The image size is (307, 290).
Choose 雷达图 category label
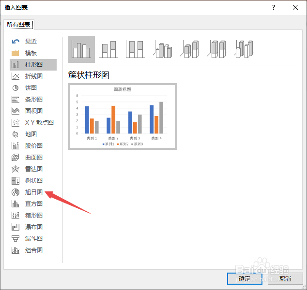pyautogui.click(x=34, y=169)
